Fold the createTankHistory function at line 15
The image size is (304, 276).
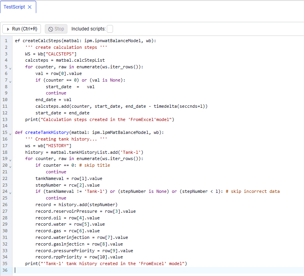tap(10, 134)
